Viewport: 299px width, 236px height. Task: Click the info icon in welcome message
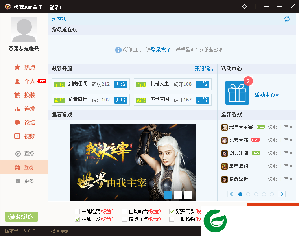click(x=118, y=50)
